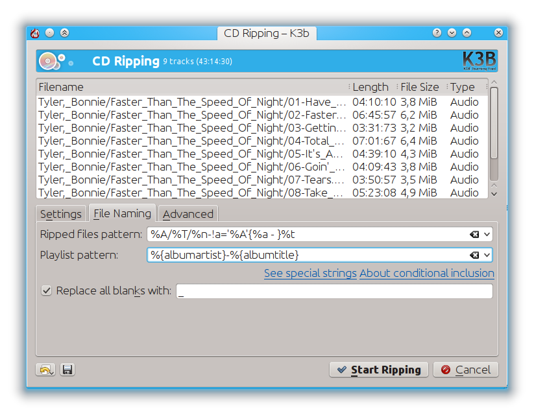Click the Cancel button

(x=466, y=370)
